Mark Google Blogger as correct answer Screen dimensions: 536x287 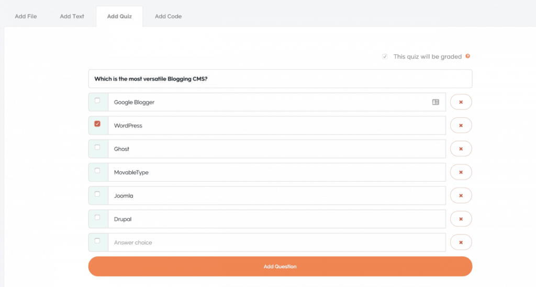pos(97,101)
